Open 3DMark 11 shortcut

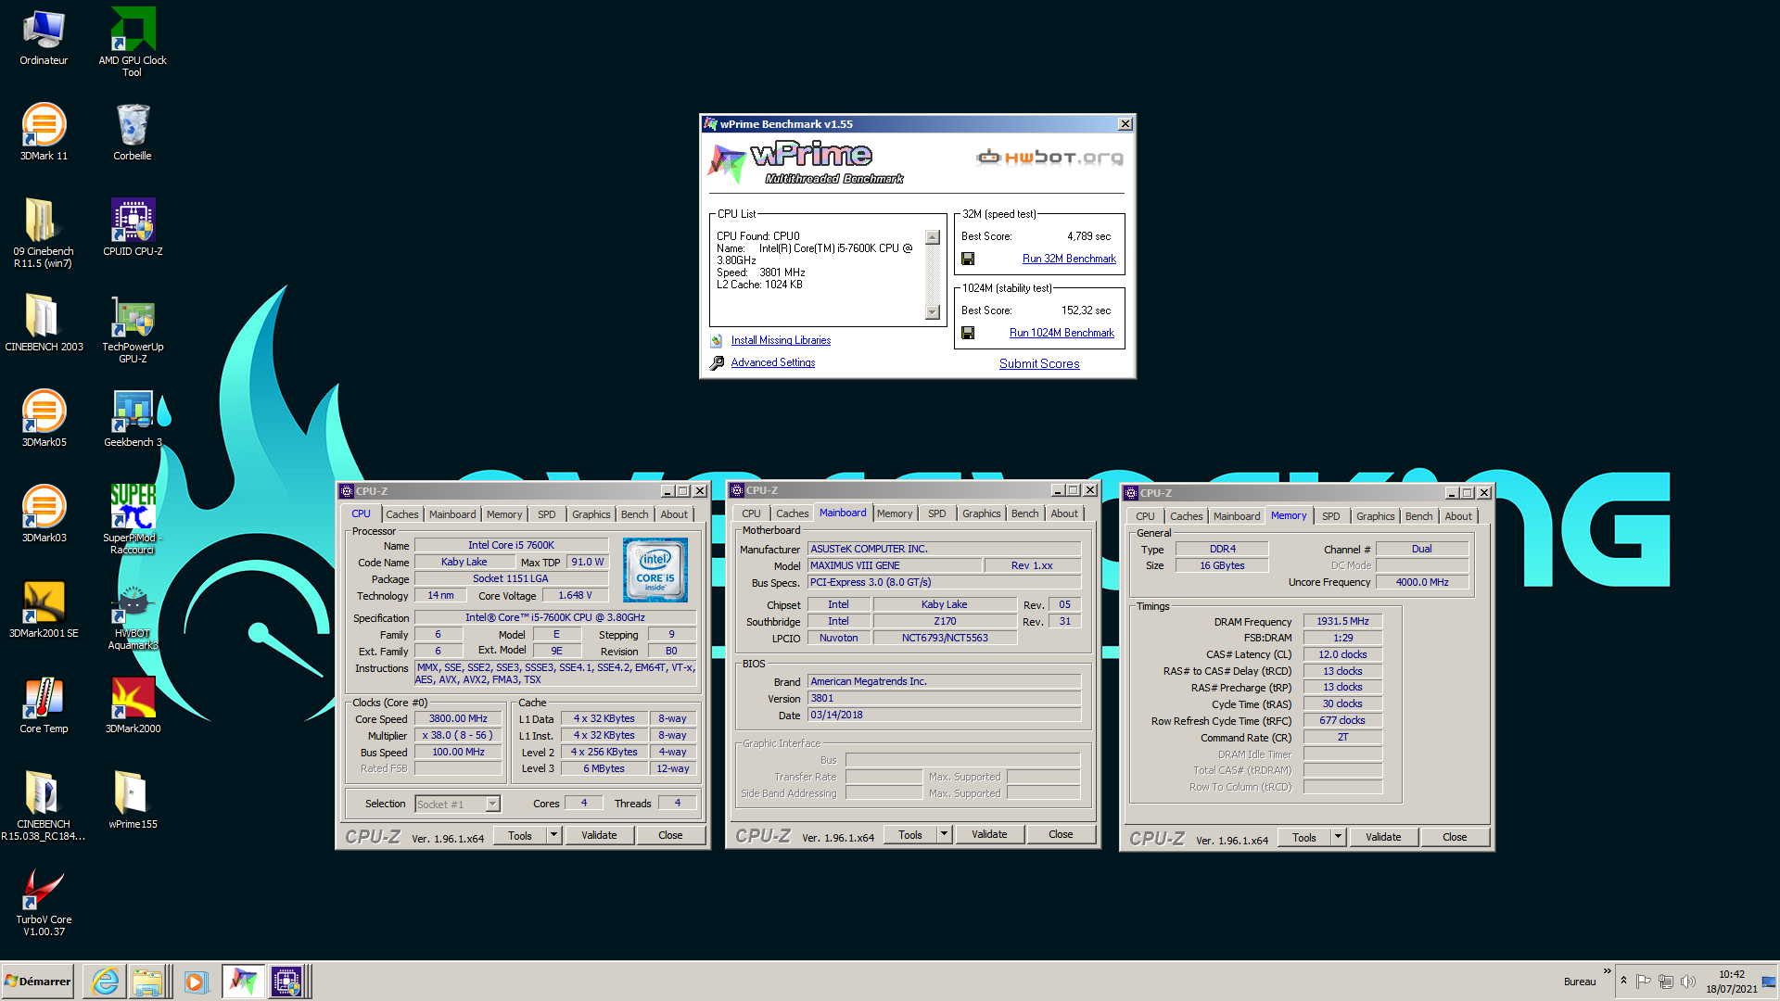coord(44,133)
